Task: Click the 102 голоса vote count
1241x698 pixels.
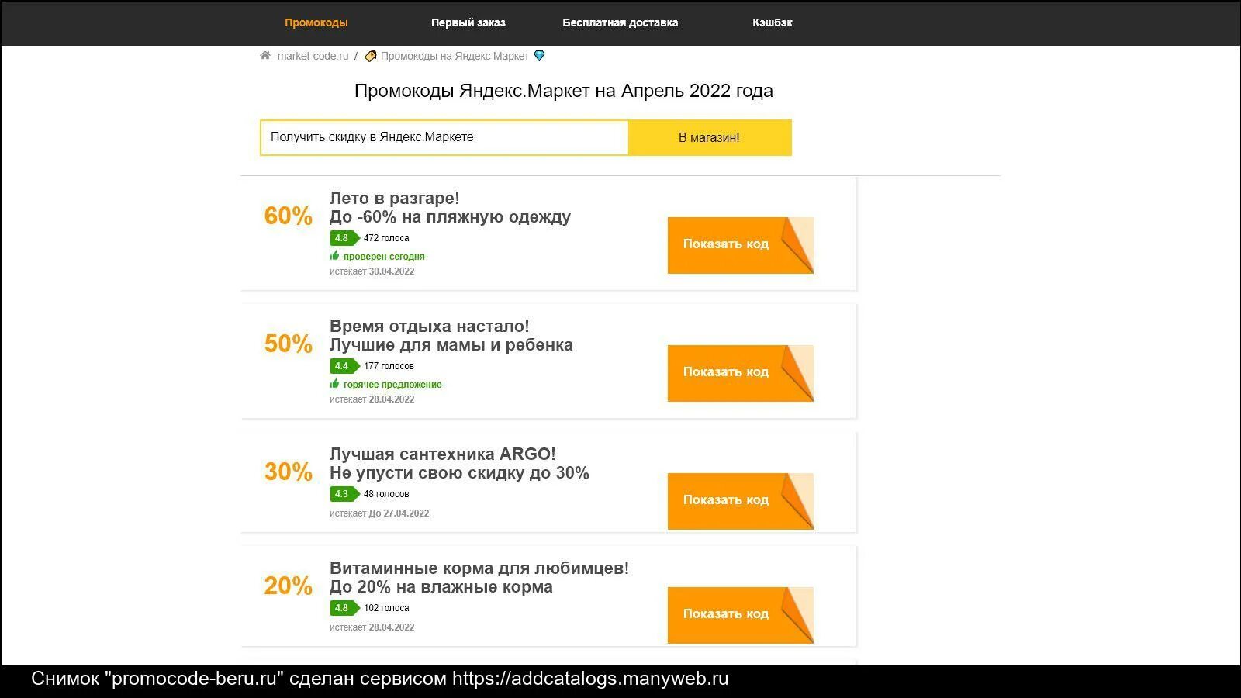Action: pos(386,608)
